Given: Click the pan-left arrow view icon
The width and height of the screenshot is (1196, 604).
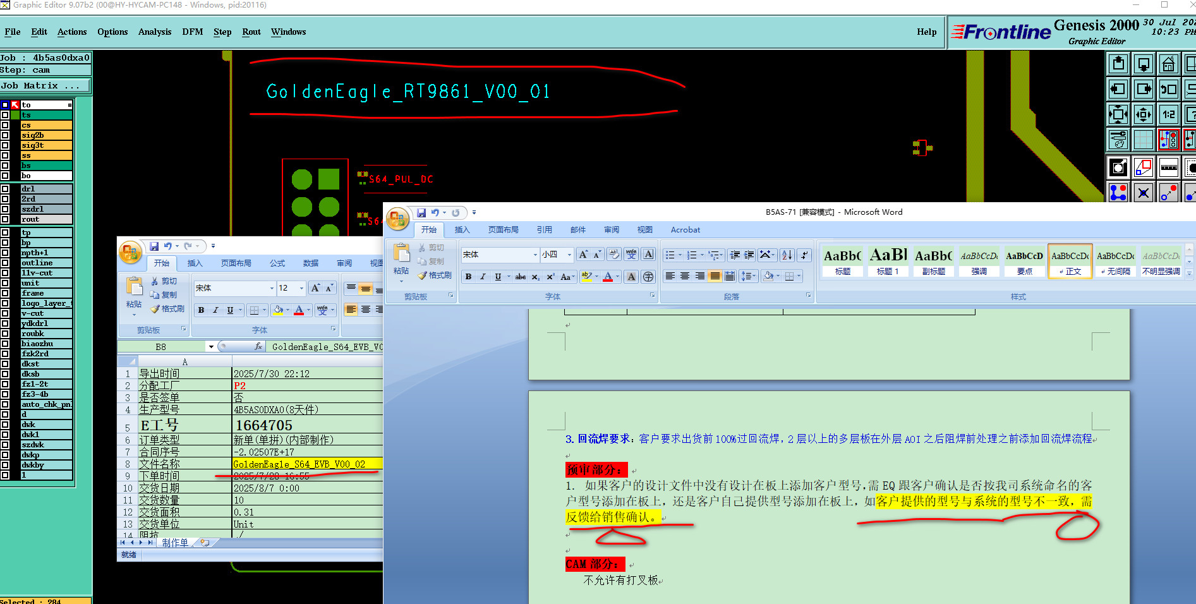Looking at the screenshot, I should tap(1118, 88).
